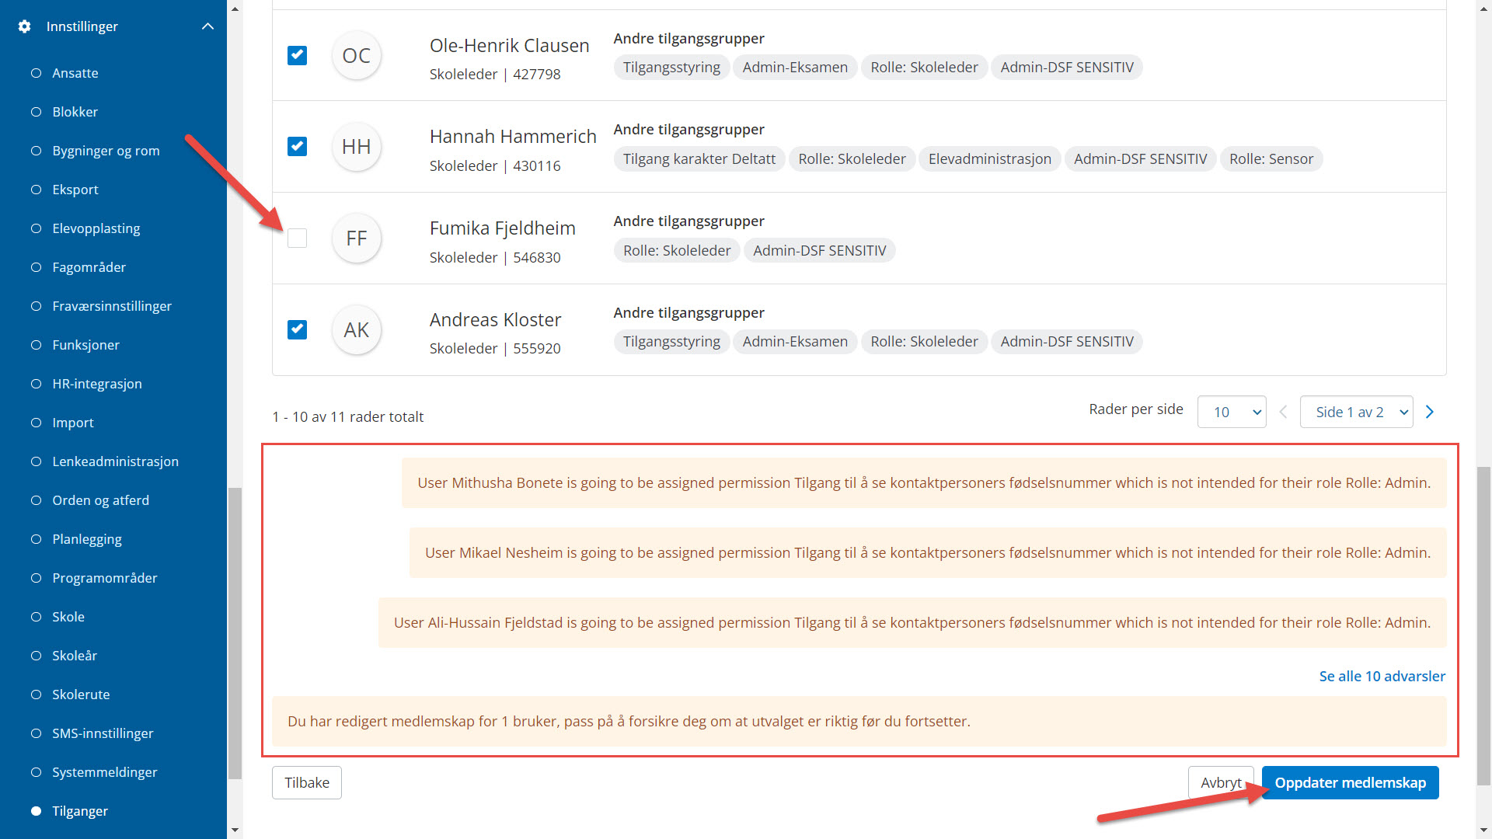The height and width of the screenshot is (839, 1492).
Task: Click the sidebar scroll-up arrow
Action: pyautogui.click(x=235, y=9)
